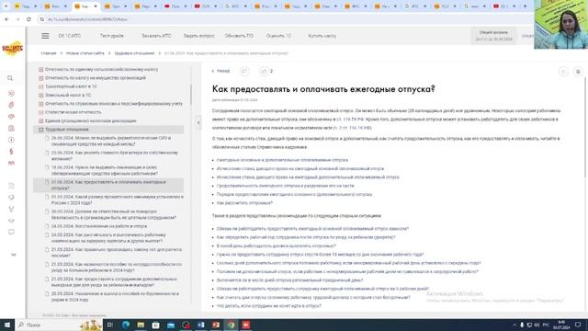
Task: Open Тест-драйв menu item
Action: (112, 36)
